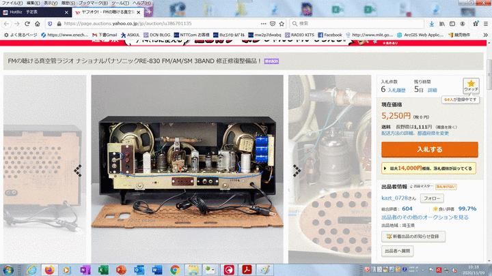Viewport: 492px width, 276px height.
Task: Open the Facebook bookmark in bookmarks bar
Action: pyautogui.click(x=329, y=35)
